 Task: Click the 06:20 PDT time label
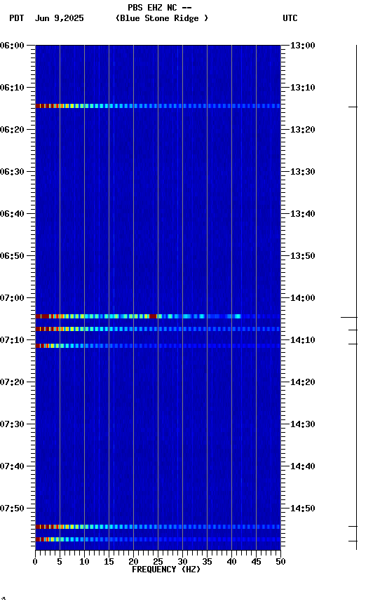click(x=12, y=130)
